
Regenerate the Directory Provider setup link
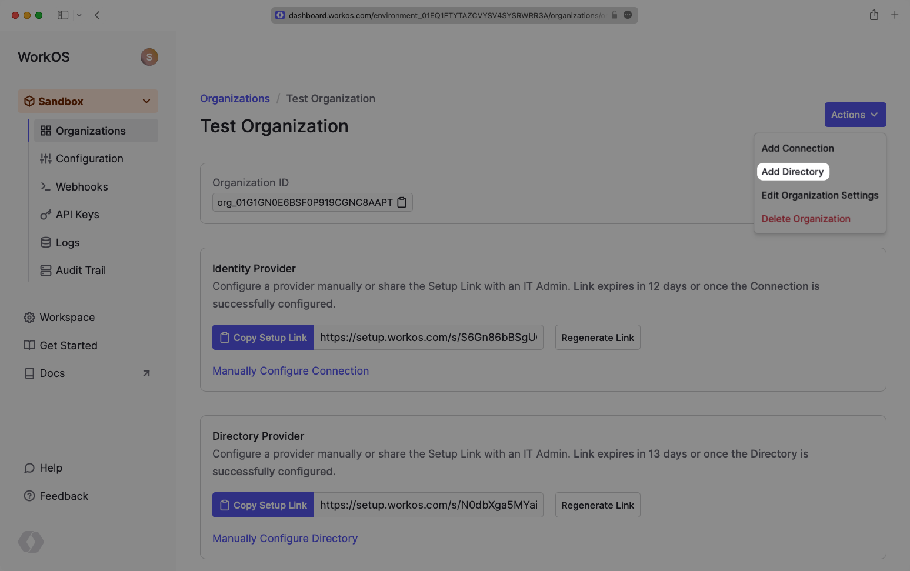pos(597,505)
